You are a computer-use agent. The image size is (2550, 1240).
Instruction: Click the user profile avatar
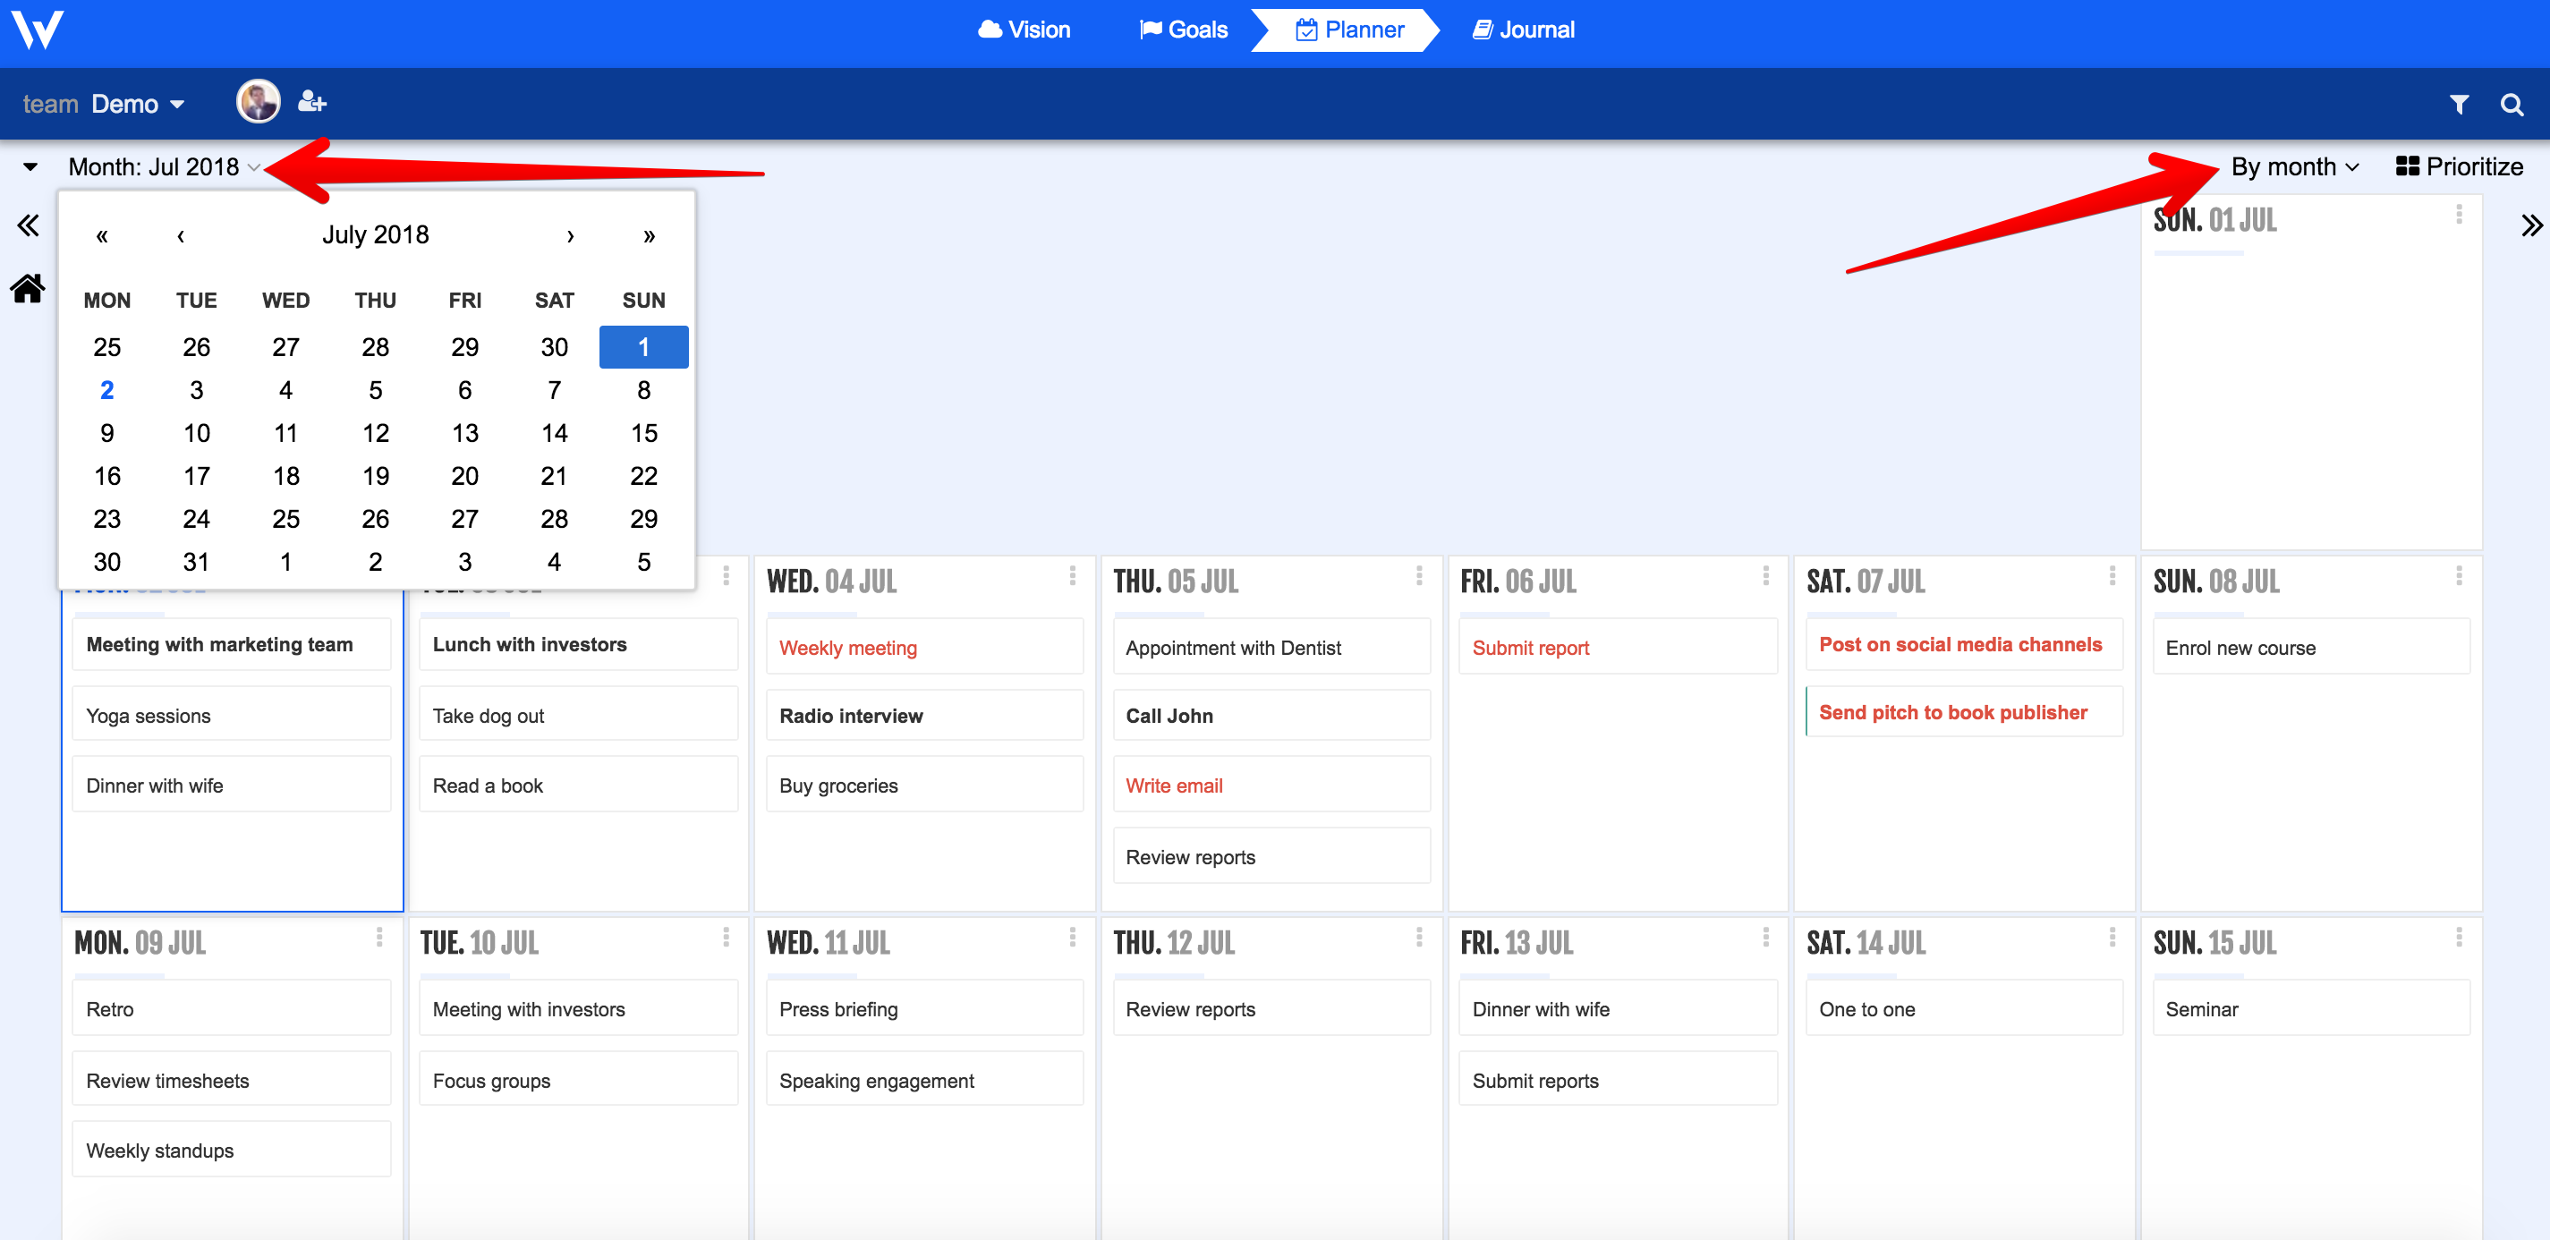point(258,101)
